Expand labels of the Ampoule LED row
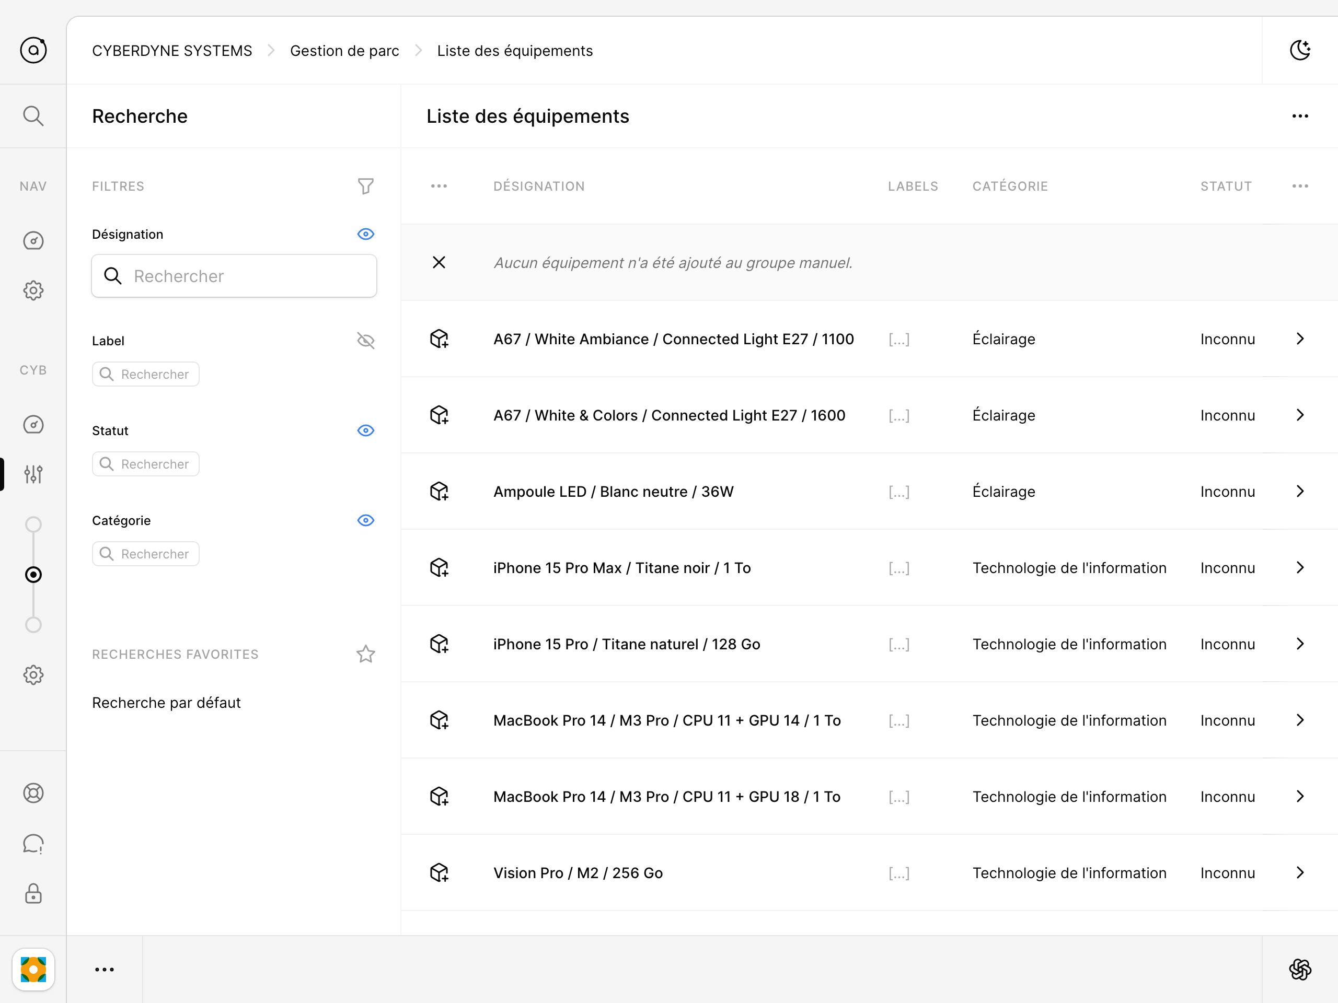This screenshot has height=1003, width=1338. pyautogui.click(x=899, y=492)
